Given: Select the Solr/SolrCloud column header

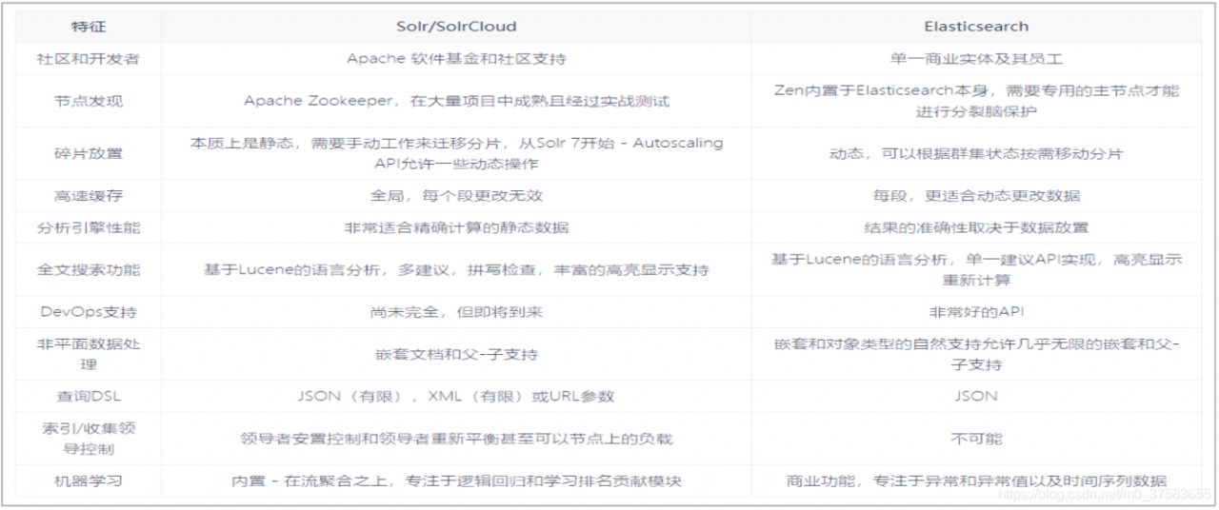Looking at the screenshot, I should (456, 27).
